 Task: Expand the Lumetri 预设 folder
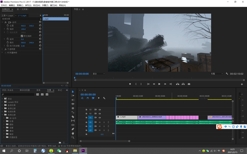click(x=2, y=102)
